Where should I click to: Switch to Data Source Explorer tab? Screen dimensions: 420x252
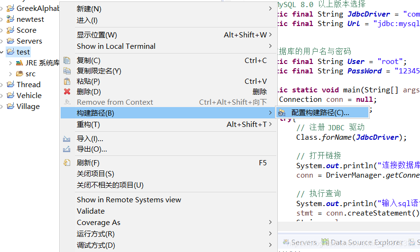pyautogui.click(x=363, y=243)
